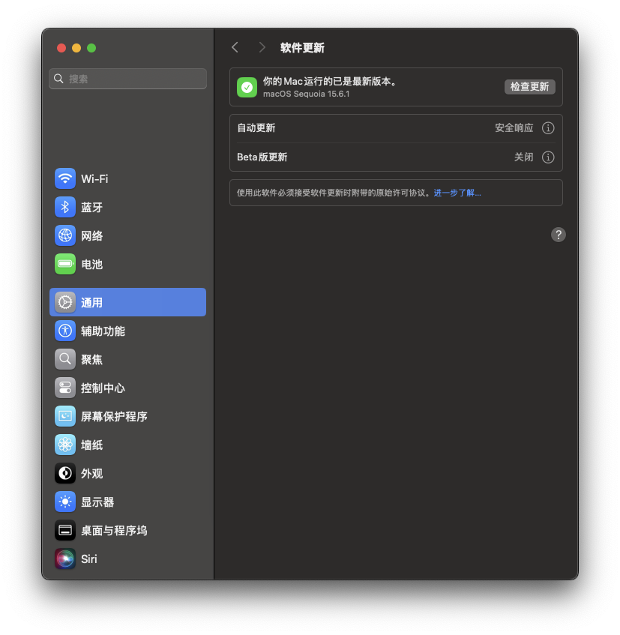Open the Bluetooth icon next to 蓝牙
The image size is (620, 635).
tap(64, 207)
